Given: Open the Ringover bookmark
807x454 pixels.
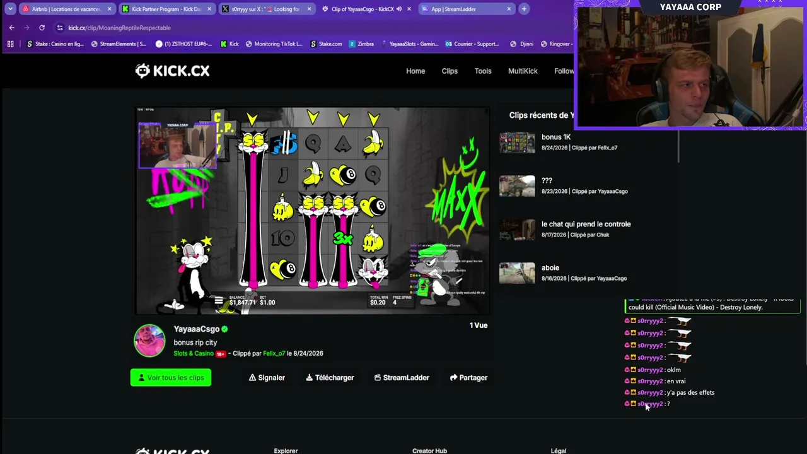Looking at the screenshot, I should 556,44.
